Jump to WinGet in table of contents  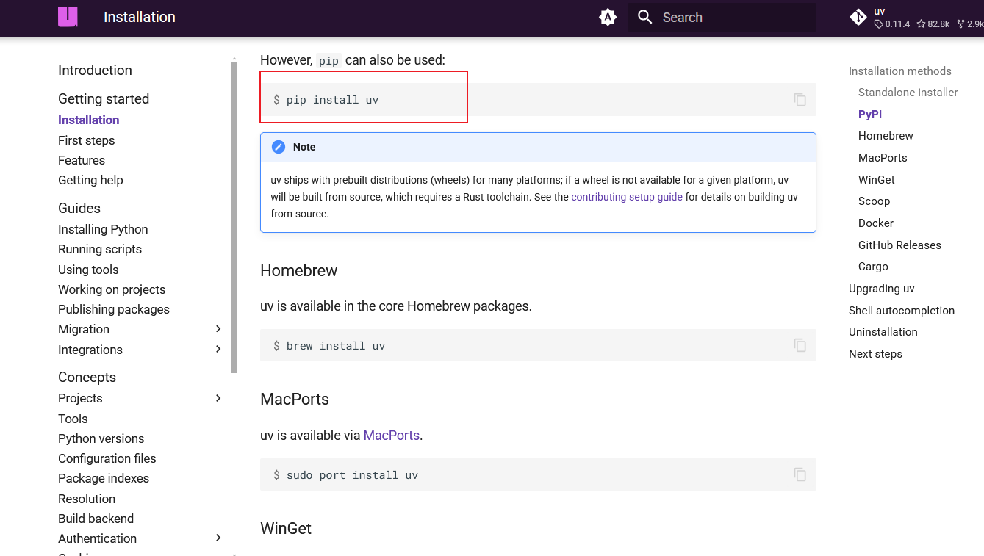coord(877,180)
